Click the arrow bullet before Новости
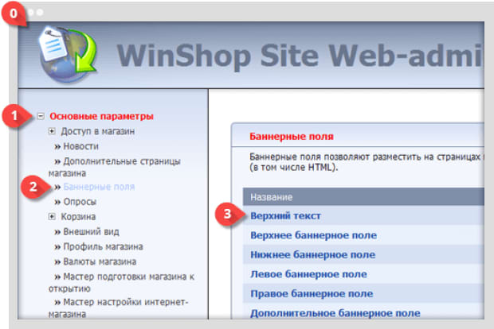This screenshot has height=329, width=494. (x=57, y=146)
